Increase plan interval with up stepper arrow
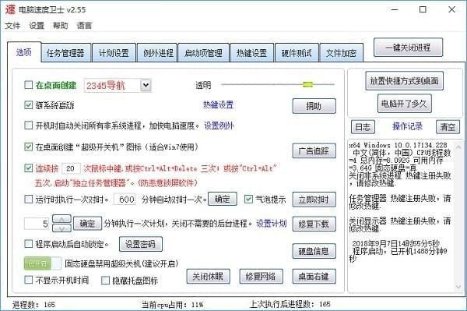The image size is (467, 311). (x=61, y=219)
